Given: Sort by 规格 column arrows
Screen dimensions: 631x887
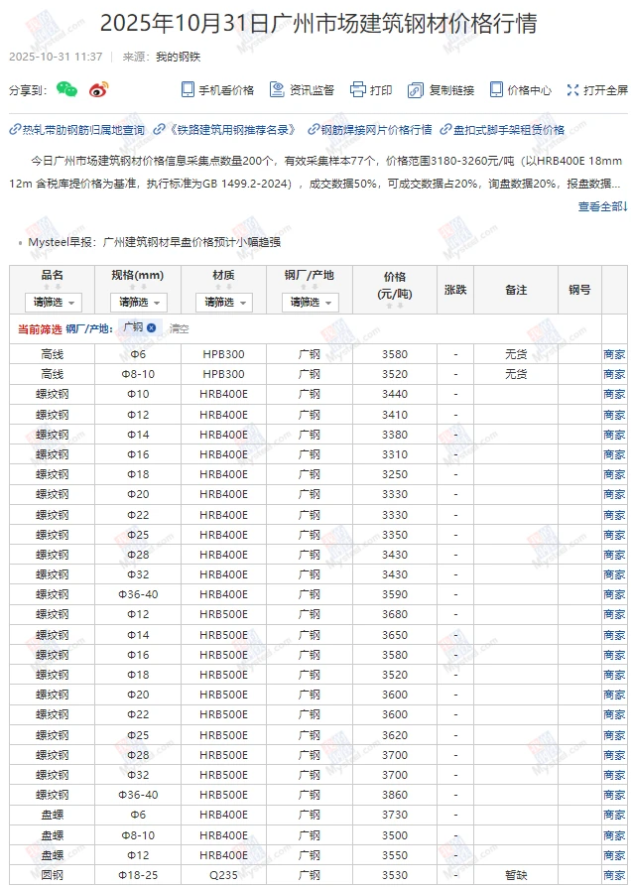Looking at the screenshot, I should pos(138,287).
